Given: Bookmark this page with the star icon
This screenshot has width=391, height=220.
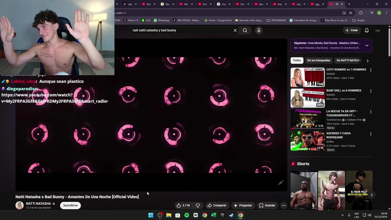Looking at the screenshot, I should (351, 13).
